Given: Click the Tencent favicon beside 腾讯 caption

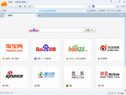Looking at the screenshot, I should coord(35,86).
